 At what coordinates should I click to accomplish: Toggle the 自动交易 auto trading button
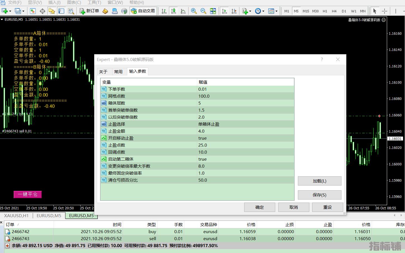143,11
